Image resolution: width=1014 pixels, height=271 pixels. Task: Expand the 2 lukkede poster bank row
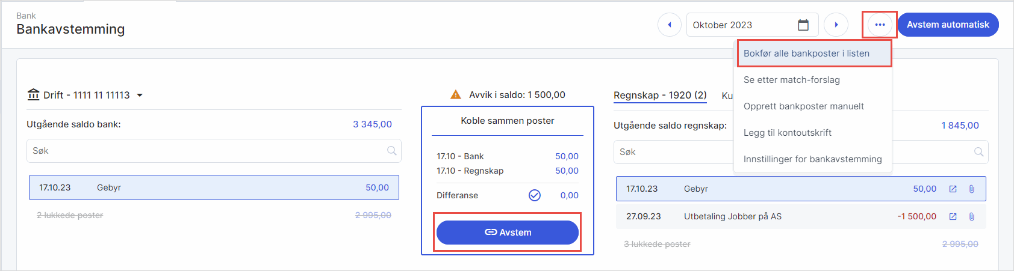(x=70, y=216)
